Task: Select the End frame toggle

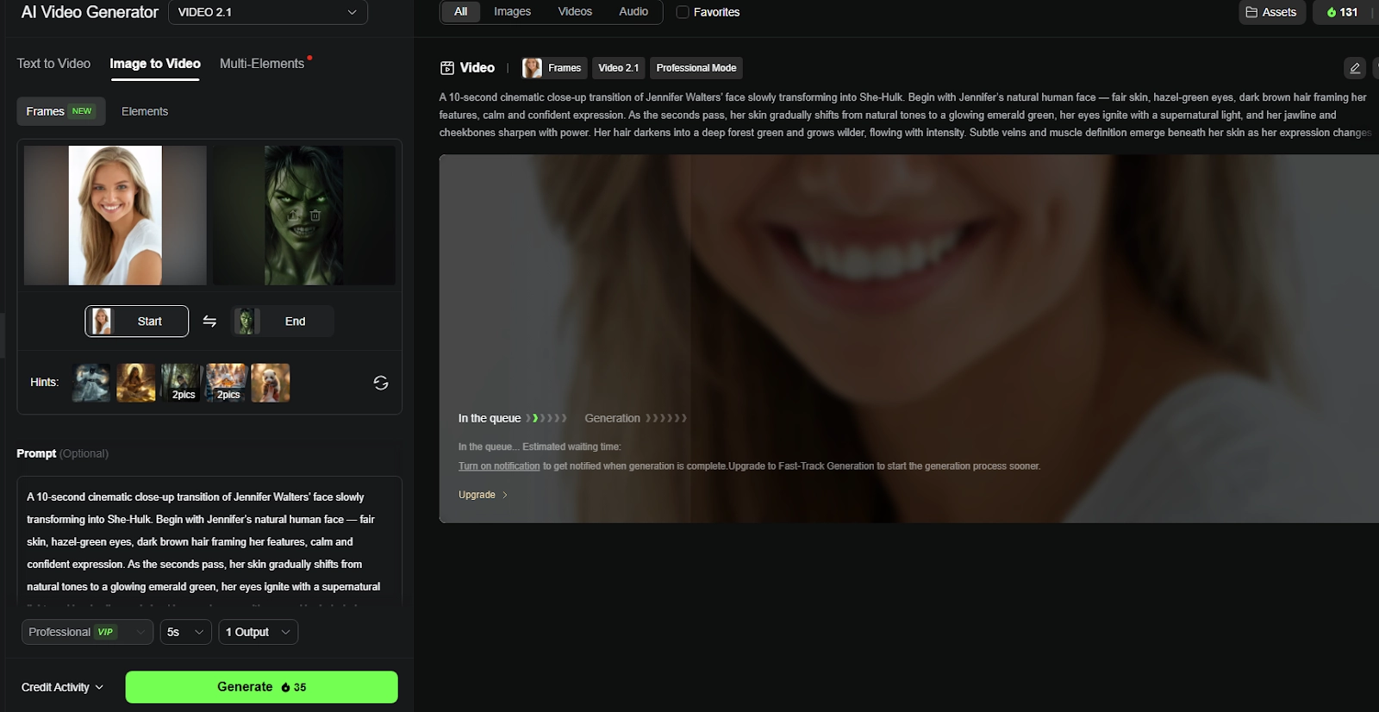Action: point(283,322)
